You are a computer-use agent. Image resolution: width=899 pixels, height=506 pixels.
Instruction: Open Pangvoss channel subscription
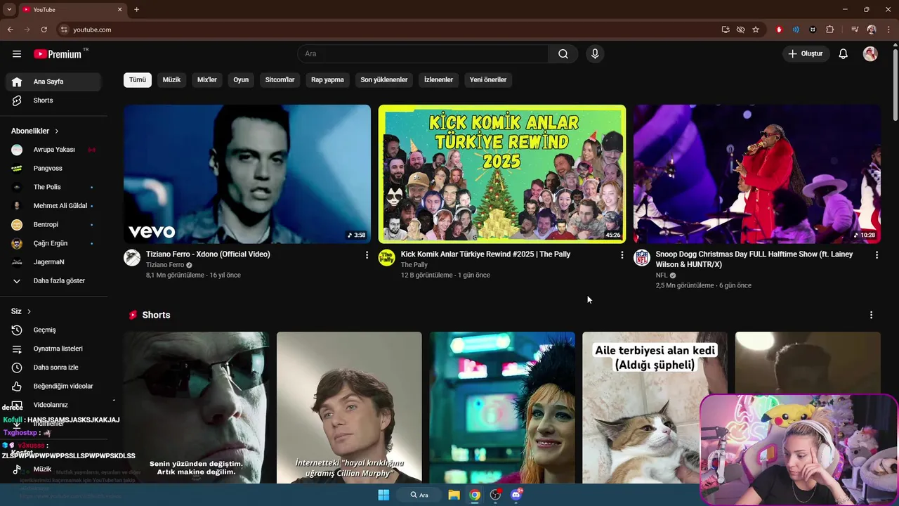coord(53,169)
